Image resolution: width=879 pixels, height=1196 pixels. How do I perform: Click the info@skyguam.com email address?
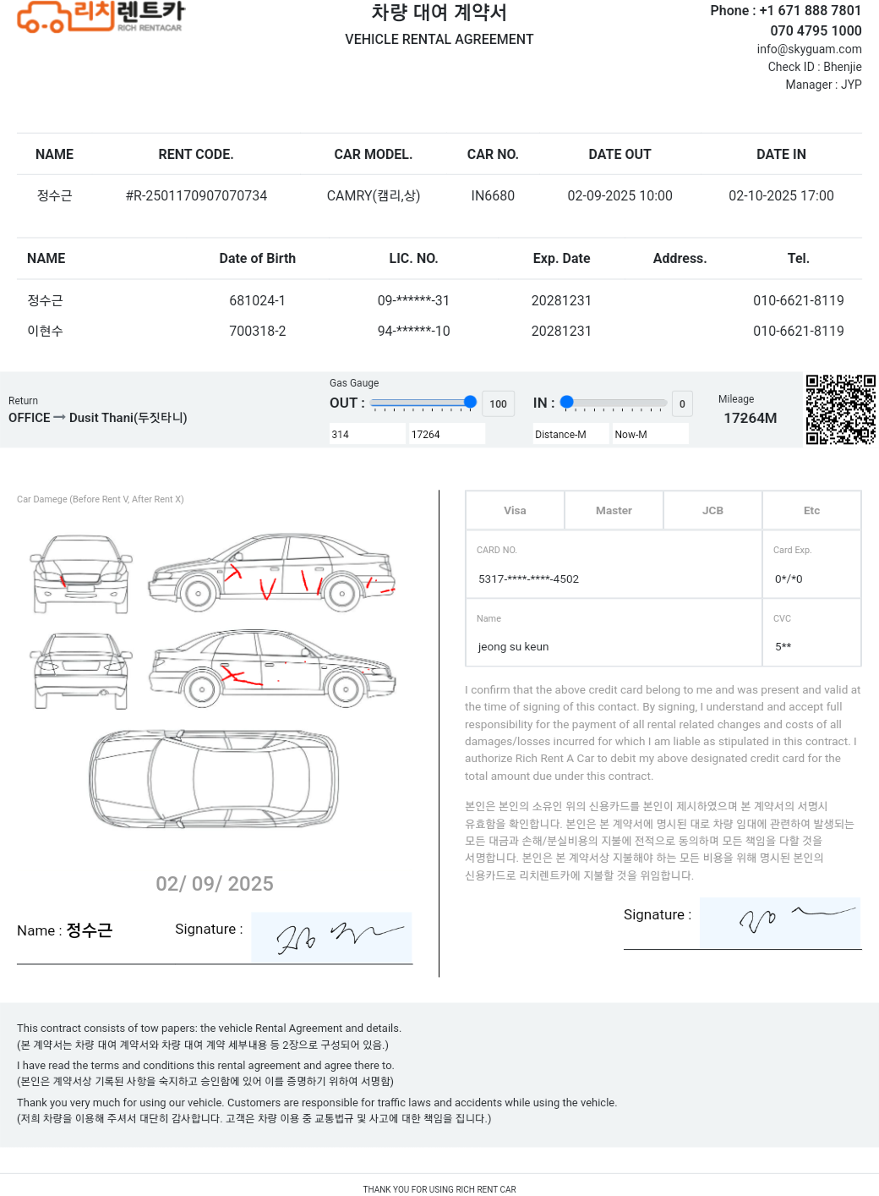pos(809,49)
